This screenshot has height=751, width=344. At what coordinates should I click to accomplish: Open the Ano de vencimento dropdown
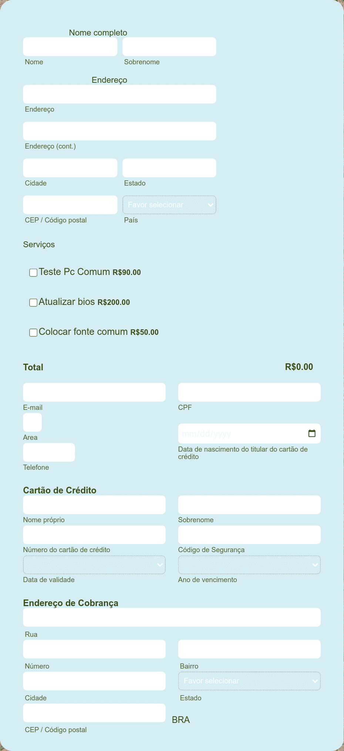(x=249, y=565)
